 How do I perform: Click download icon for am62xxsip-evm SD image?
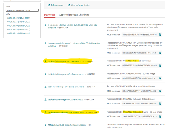pyautogui.click(x=46, y=87)
